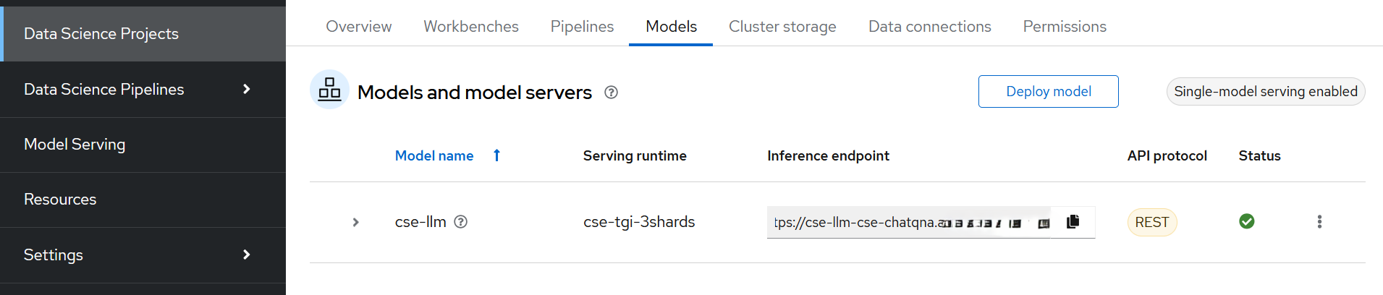Open the Data connections tab
Viewport: 1383px width, 295px height.
929,27
